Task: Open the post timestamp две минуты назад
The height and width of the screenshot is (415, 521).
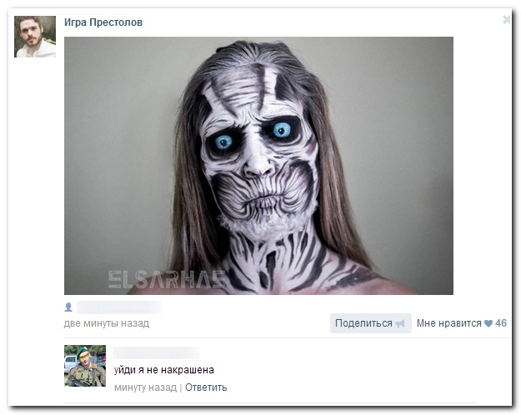Action: point(107,323)
